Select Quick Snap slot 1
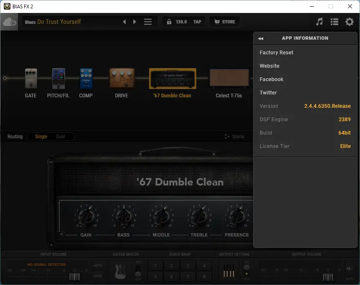This screenshot has width=360, height=285. (x=155, y=266)
